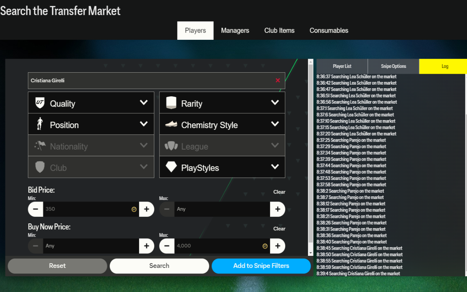
Task: Click the diamond PlayStyles icon
Action: 171,167
